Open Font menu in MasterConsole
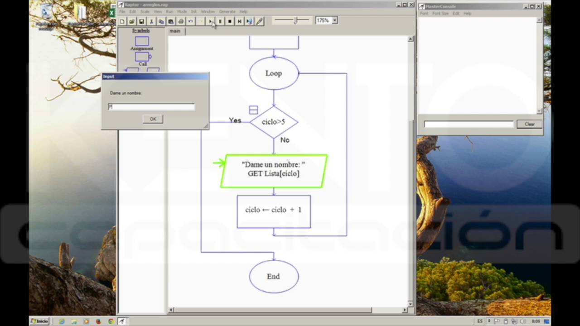 (x=424, y=14)
